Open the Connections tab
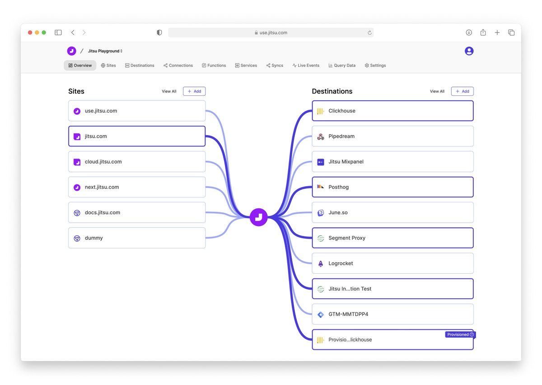542x385 pixels. (178, 66)
